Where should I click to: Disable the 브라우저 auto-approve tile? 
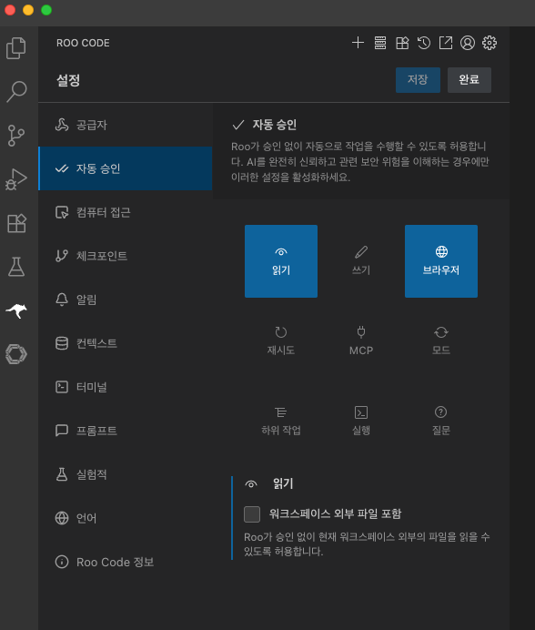(x=441, y=261)
